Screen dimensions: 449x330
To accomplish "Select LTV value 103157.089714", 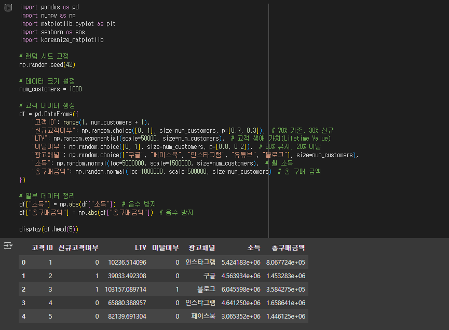I will click(x=126, y=289).
